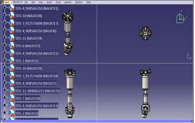Expand the TDS-4_90850A250 (NAUO11) tree node
The image size is (195, 123).
click(x=5, y=7)
